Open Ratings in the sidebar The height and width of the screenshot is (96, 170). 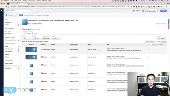coord(7,57)
